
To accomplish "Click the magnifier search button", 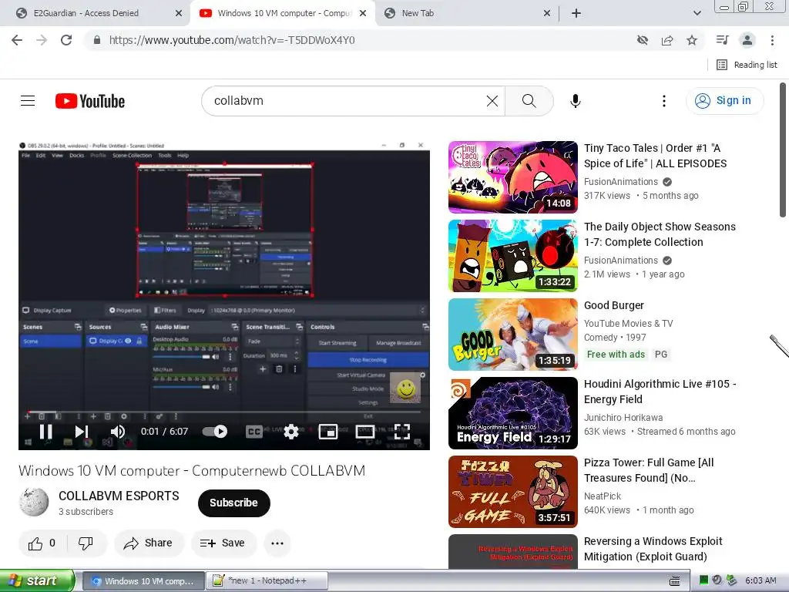I will [529, 101].
